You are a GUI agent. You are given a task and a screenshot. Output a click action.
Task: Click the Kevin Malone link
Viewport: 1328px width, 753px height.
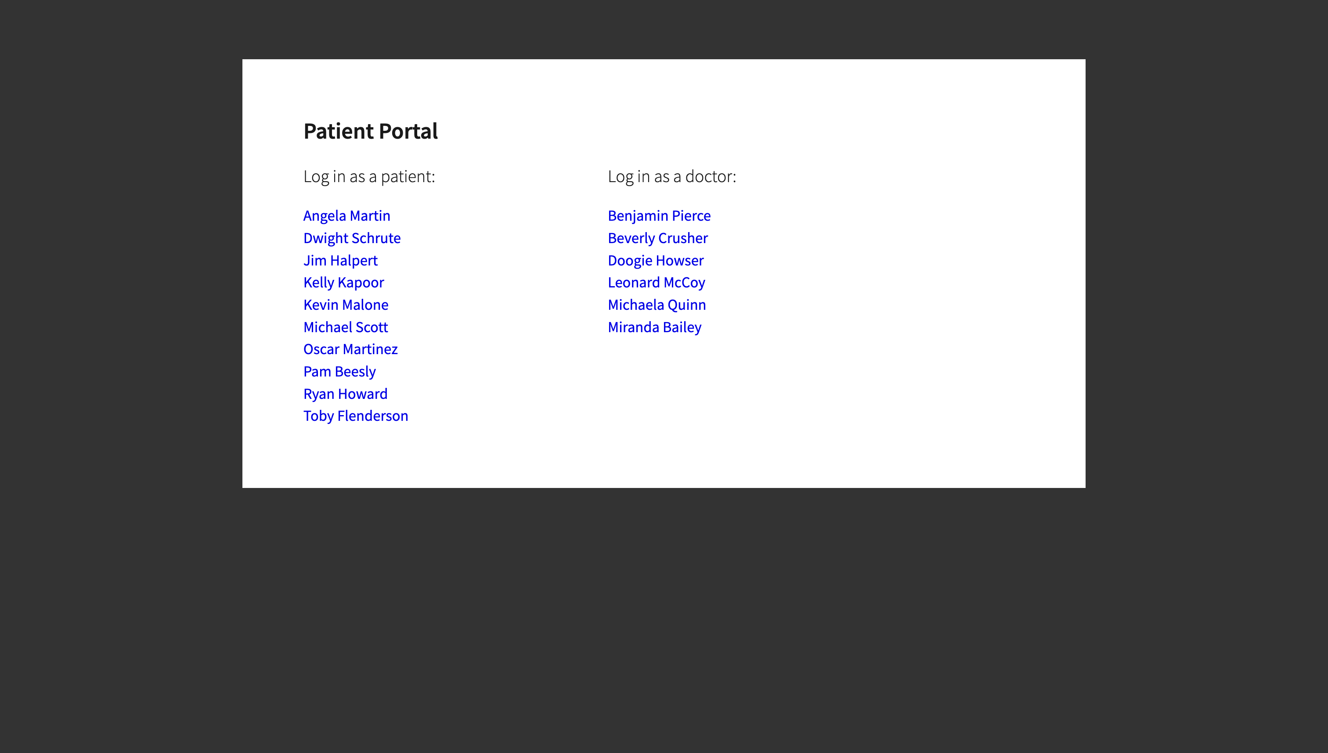click(x=345, y=305)
